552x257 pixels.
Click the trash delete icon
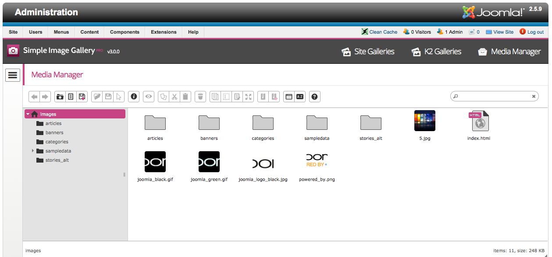coord(200,97)
